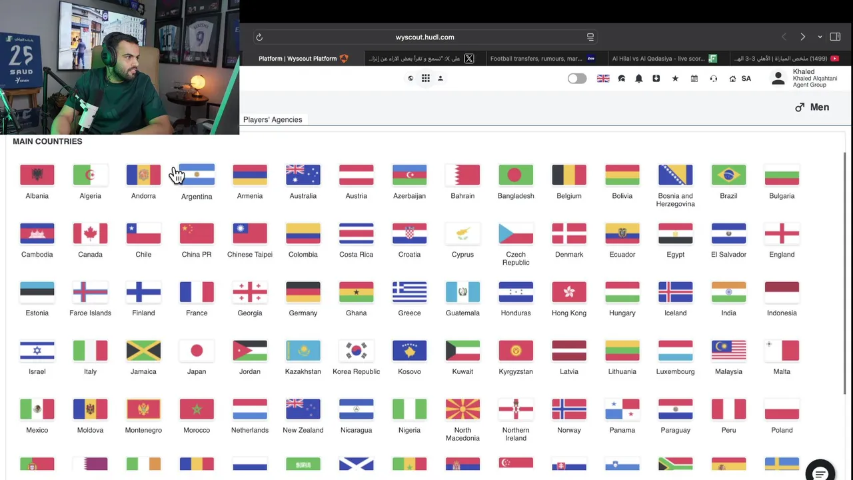Go forward with browser arrow
The width and height of the screenshot is (853, 480).
click(802, 37)
